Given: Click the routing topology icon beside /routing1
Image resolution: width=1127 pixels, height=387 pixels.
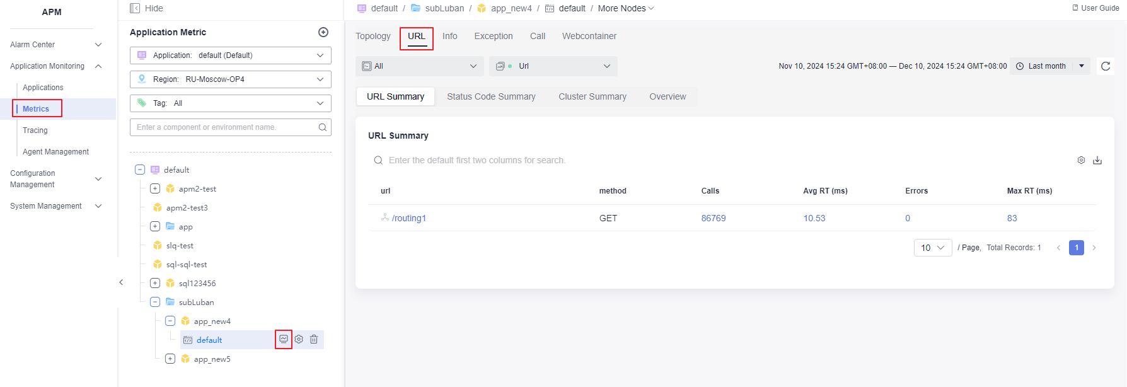Looking at the screenshot, I should point(384,217).
